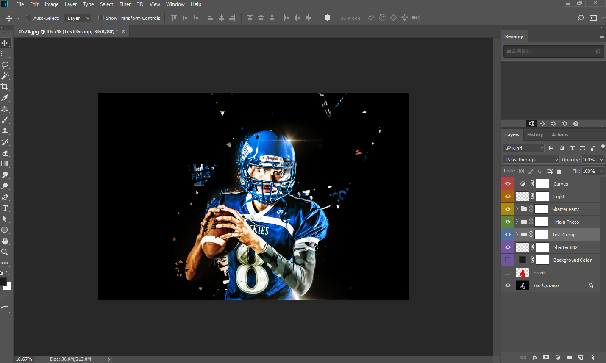
Task: Open the Image menu
Action: (x=52, y=4)
